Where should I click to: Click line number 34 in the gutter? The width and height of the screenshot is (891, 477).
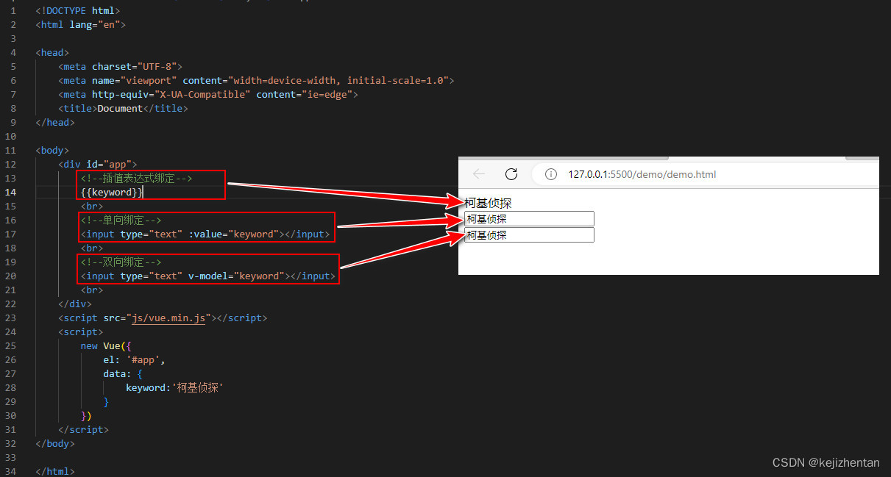pyautogui.click(x=11, y=471)
